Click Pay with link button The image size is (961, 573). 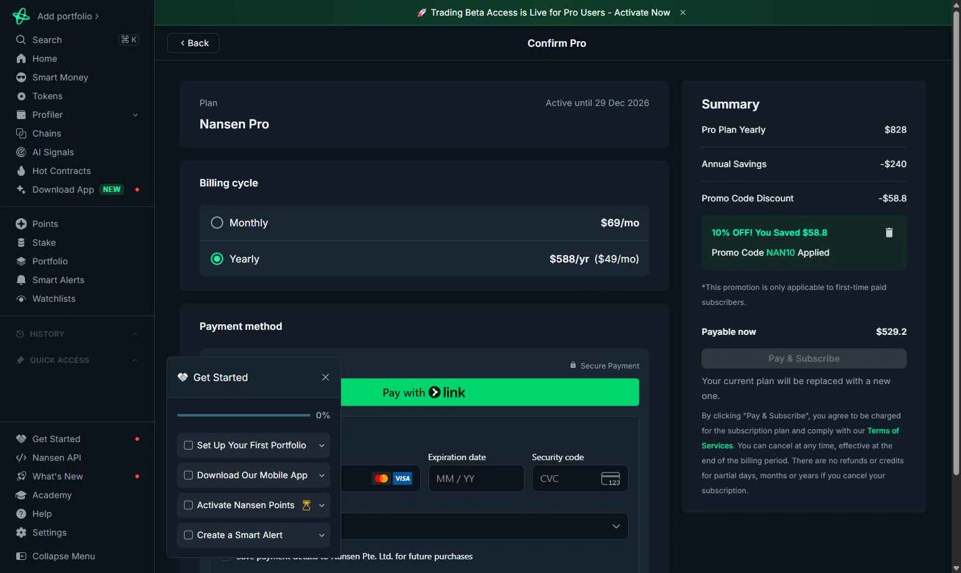490,392
